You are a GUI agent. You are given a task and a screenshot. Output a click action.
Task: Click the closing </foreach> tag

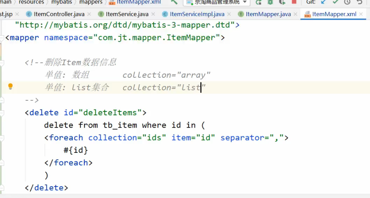68,163
